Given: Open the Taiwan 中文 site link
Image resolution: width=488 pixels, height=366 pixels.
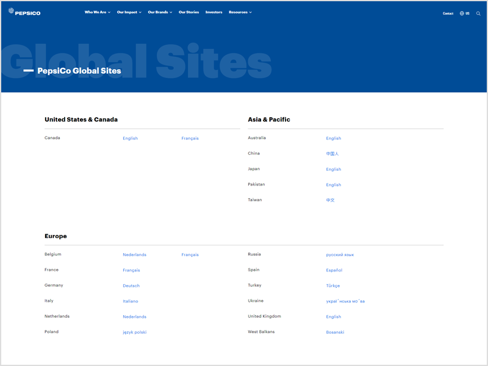Looking at the screenshot, I should click(x=330, y=200).
